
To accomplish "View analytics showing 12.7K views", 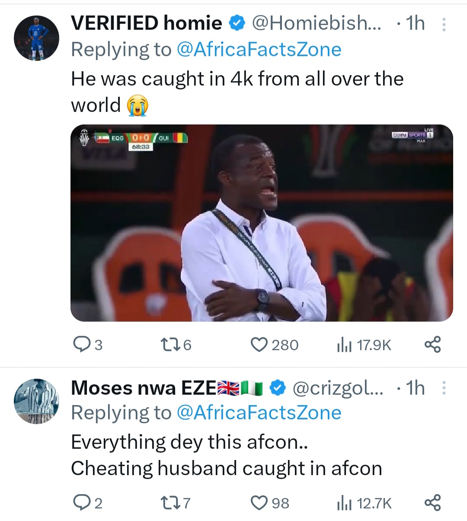I will click(x=345, y=503).
